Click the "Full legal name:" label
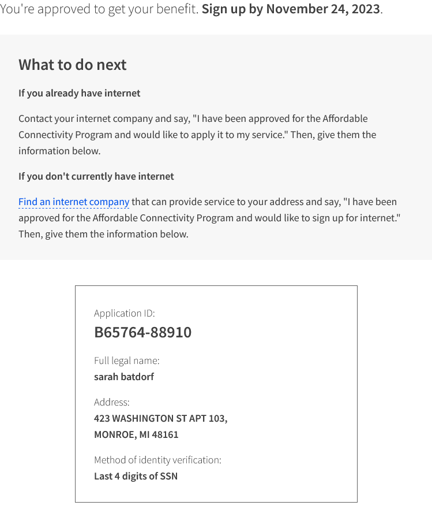The image size is (432, 513). (x=127, y=360)
